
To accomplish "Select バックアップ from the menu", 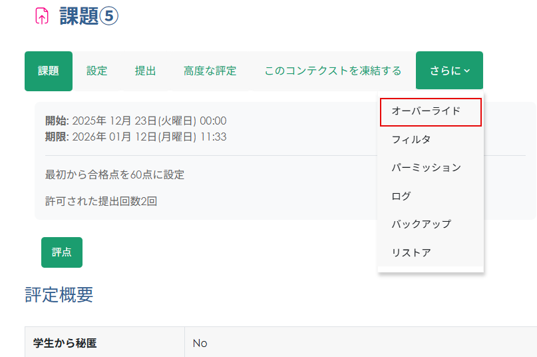I will [x=421, y=224].
